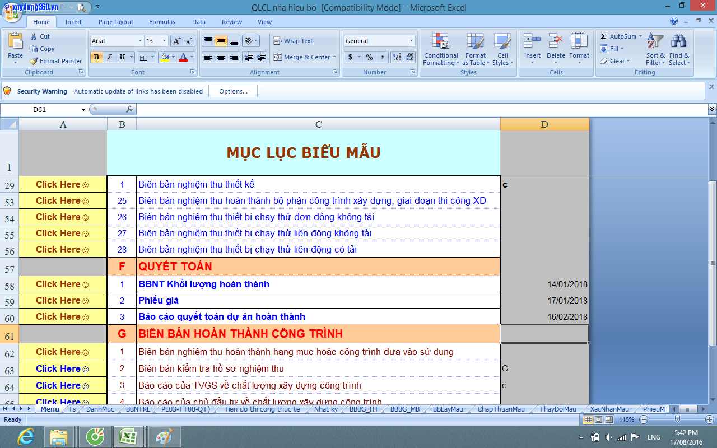Open fill color dropdown arrow

pyautogui.click(x=173, y=57)
